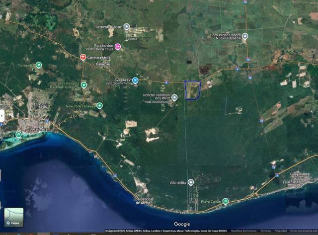Select the Playa Caribe green marker

tap(226, 201)
